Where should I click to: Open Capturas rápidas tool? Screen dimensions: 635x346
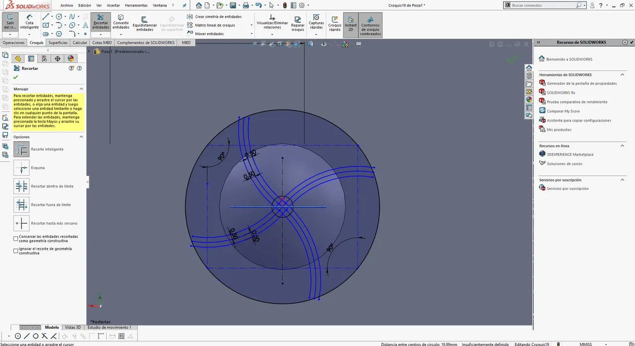(x=316, y=23)
